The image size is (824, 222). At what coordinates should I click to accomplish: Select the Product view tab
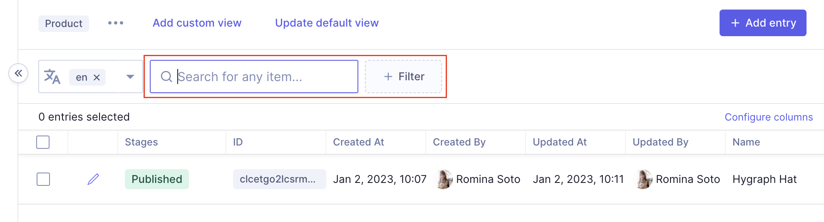(64, 24)
